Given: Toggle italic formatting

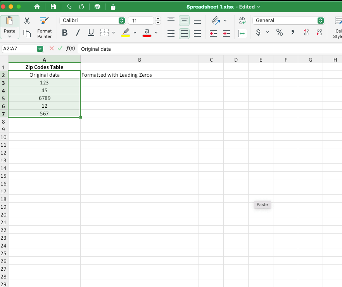Looking at the screenshot, I should click(x=78, y=33).
